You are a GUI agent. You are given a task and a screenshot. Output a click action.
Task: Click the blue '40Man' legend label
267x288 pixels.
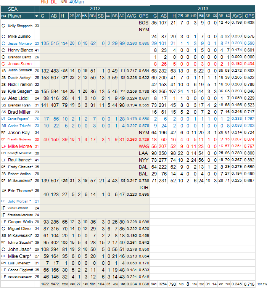pos(77,2)
